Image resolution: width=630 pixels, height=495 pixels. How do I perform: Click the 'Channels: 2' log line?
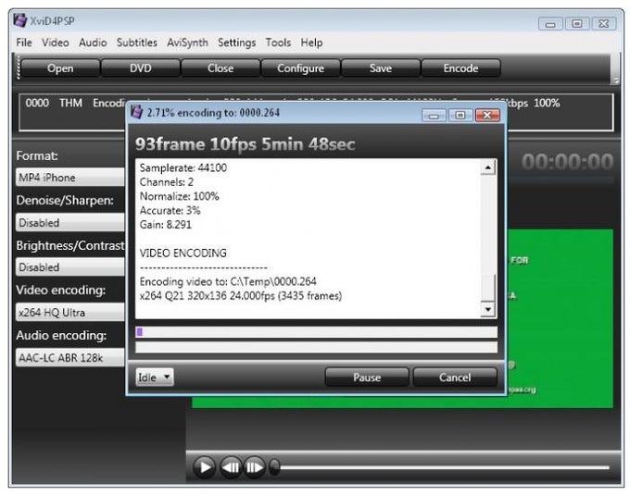(x=167, y=182)
